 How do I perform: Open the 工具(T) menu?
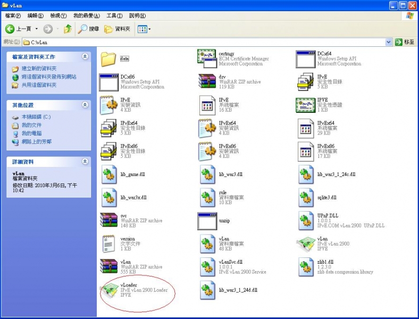point(114,16)
